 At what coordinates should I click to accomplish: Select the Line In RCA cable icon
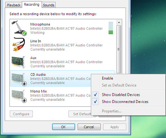(x=18, y=44)
